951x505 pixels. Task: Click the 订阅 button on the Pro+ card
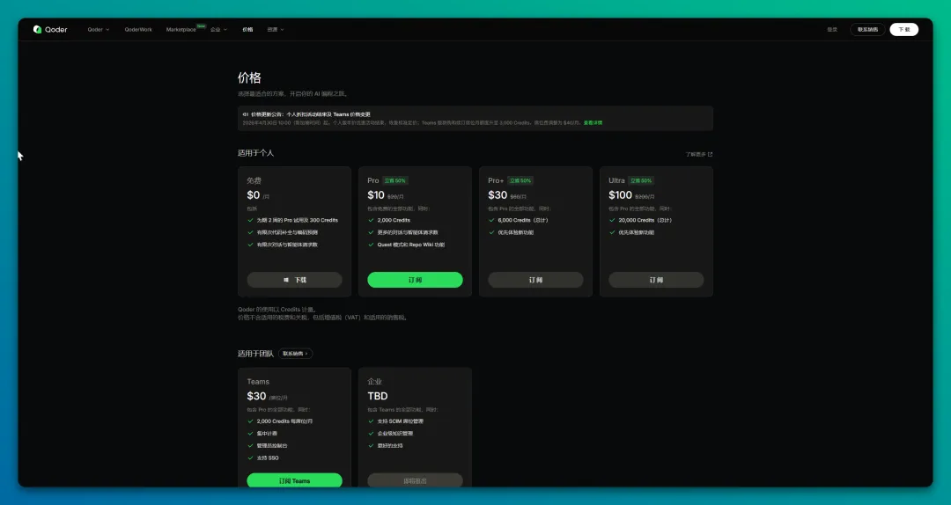(x=535, y=280)
